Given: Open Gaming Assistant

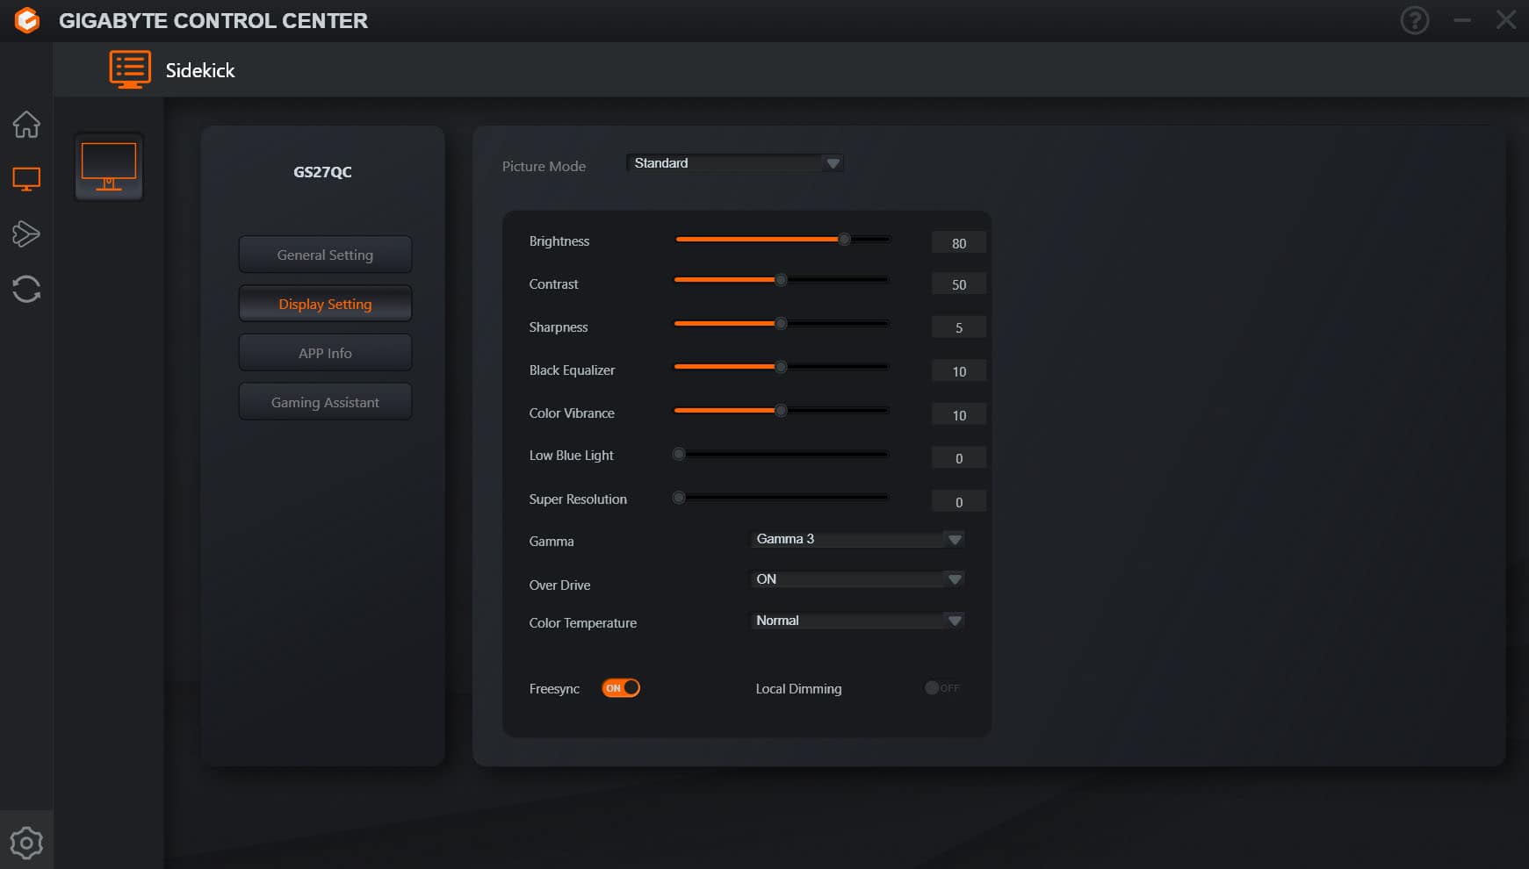Looking at the screenshot, I should [x=325, y=401].
